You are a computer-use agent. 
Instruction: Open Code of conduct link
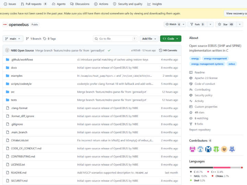click(202, 84)
